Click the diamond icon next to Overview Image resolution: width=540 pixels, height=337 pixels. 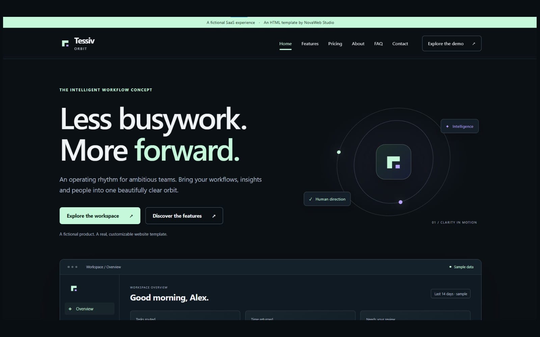(70, 309)
